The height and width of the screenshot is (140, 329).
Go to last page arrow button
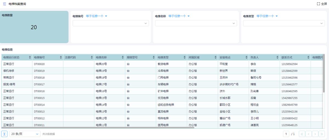[322, 134]
